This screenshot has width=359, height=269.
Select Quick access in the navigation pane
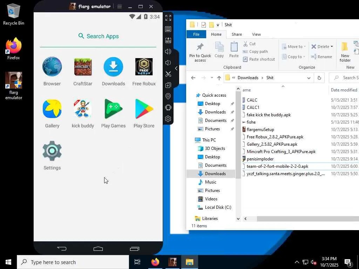(214, 95)
